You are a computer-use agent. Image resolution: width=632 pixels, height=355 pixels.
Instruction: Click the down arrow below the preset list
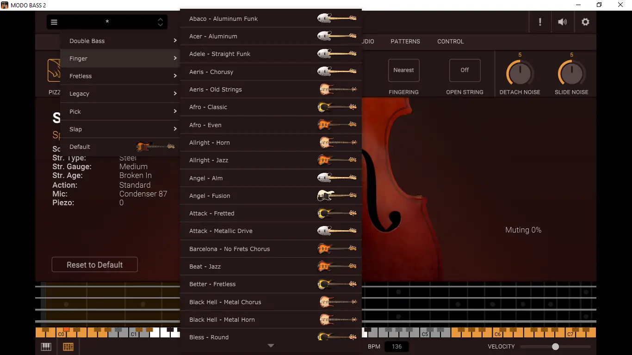(x=271, y=346)
